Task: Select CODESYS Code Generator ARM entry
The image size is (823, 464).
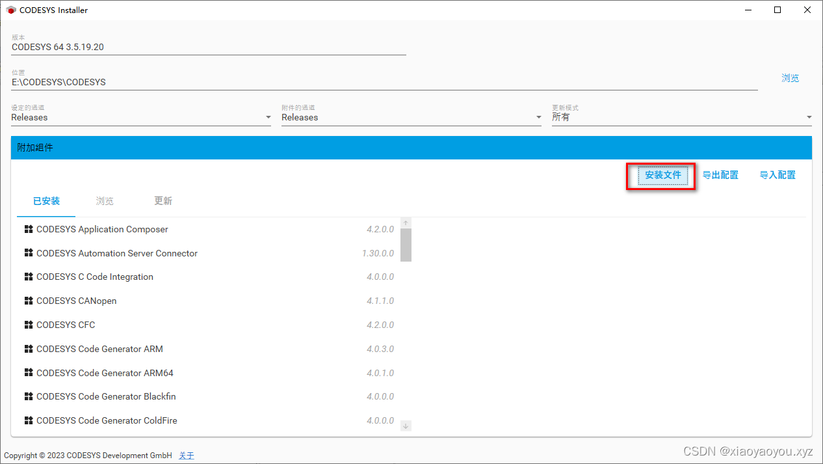Action: (209, 349)
